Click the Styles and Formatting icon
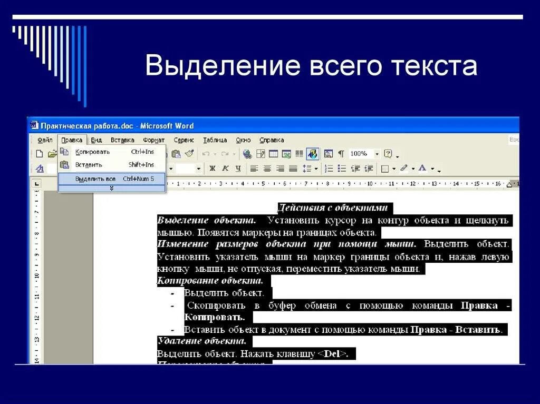The height and width of the screenshot is (404, 540). tap(40, 169)
